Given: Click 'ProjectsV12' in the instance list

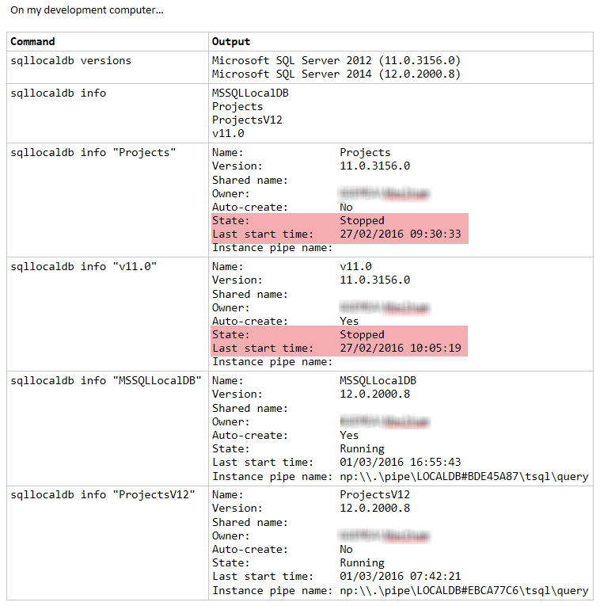Looking at the screenshot, I should tap(247, 120).
